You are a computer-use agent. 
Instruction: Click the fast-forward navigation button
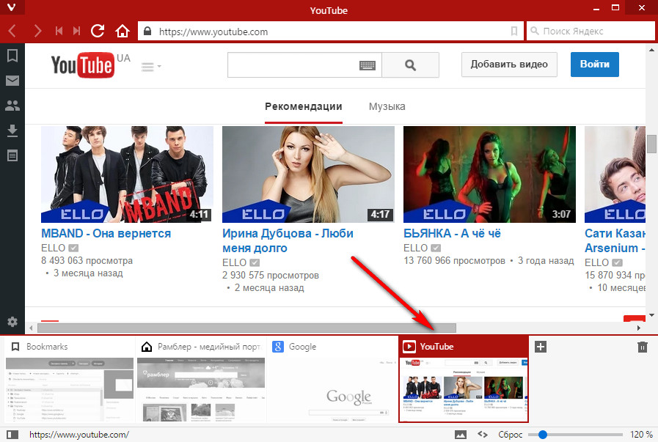[x=76, y=31]
